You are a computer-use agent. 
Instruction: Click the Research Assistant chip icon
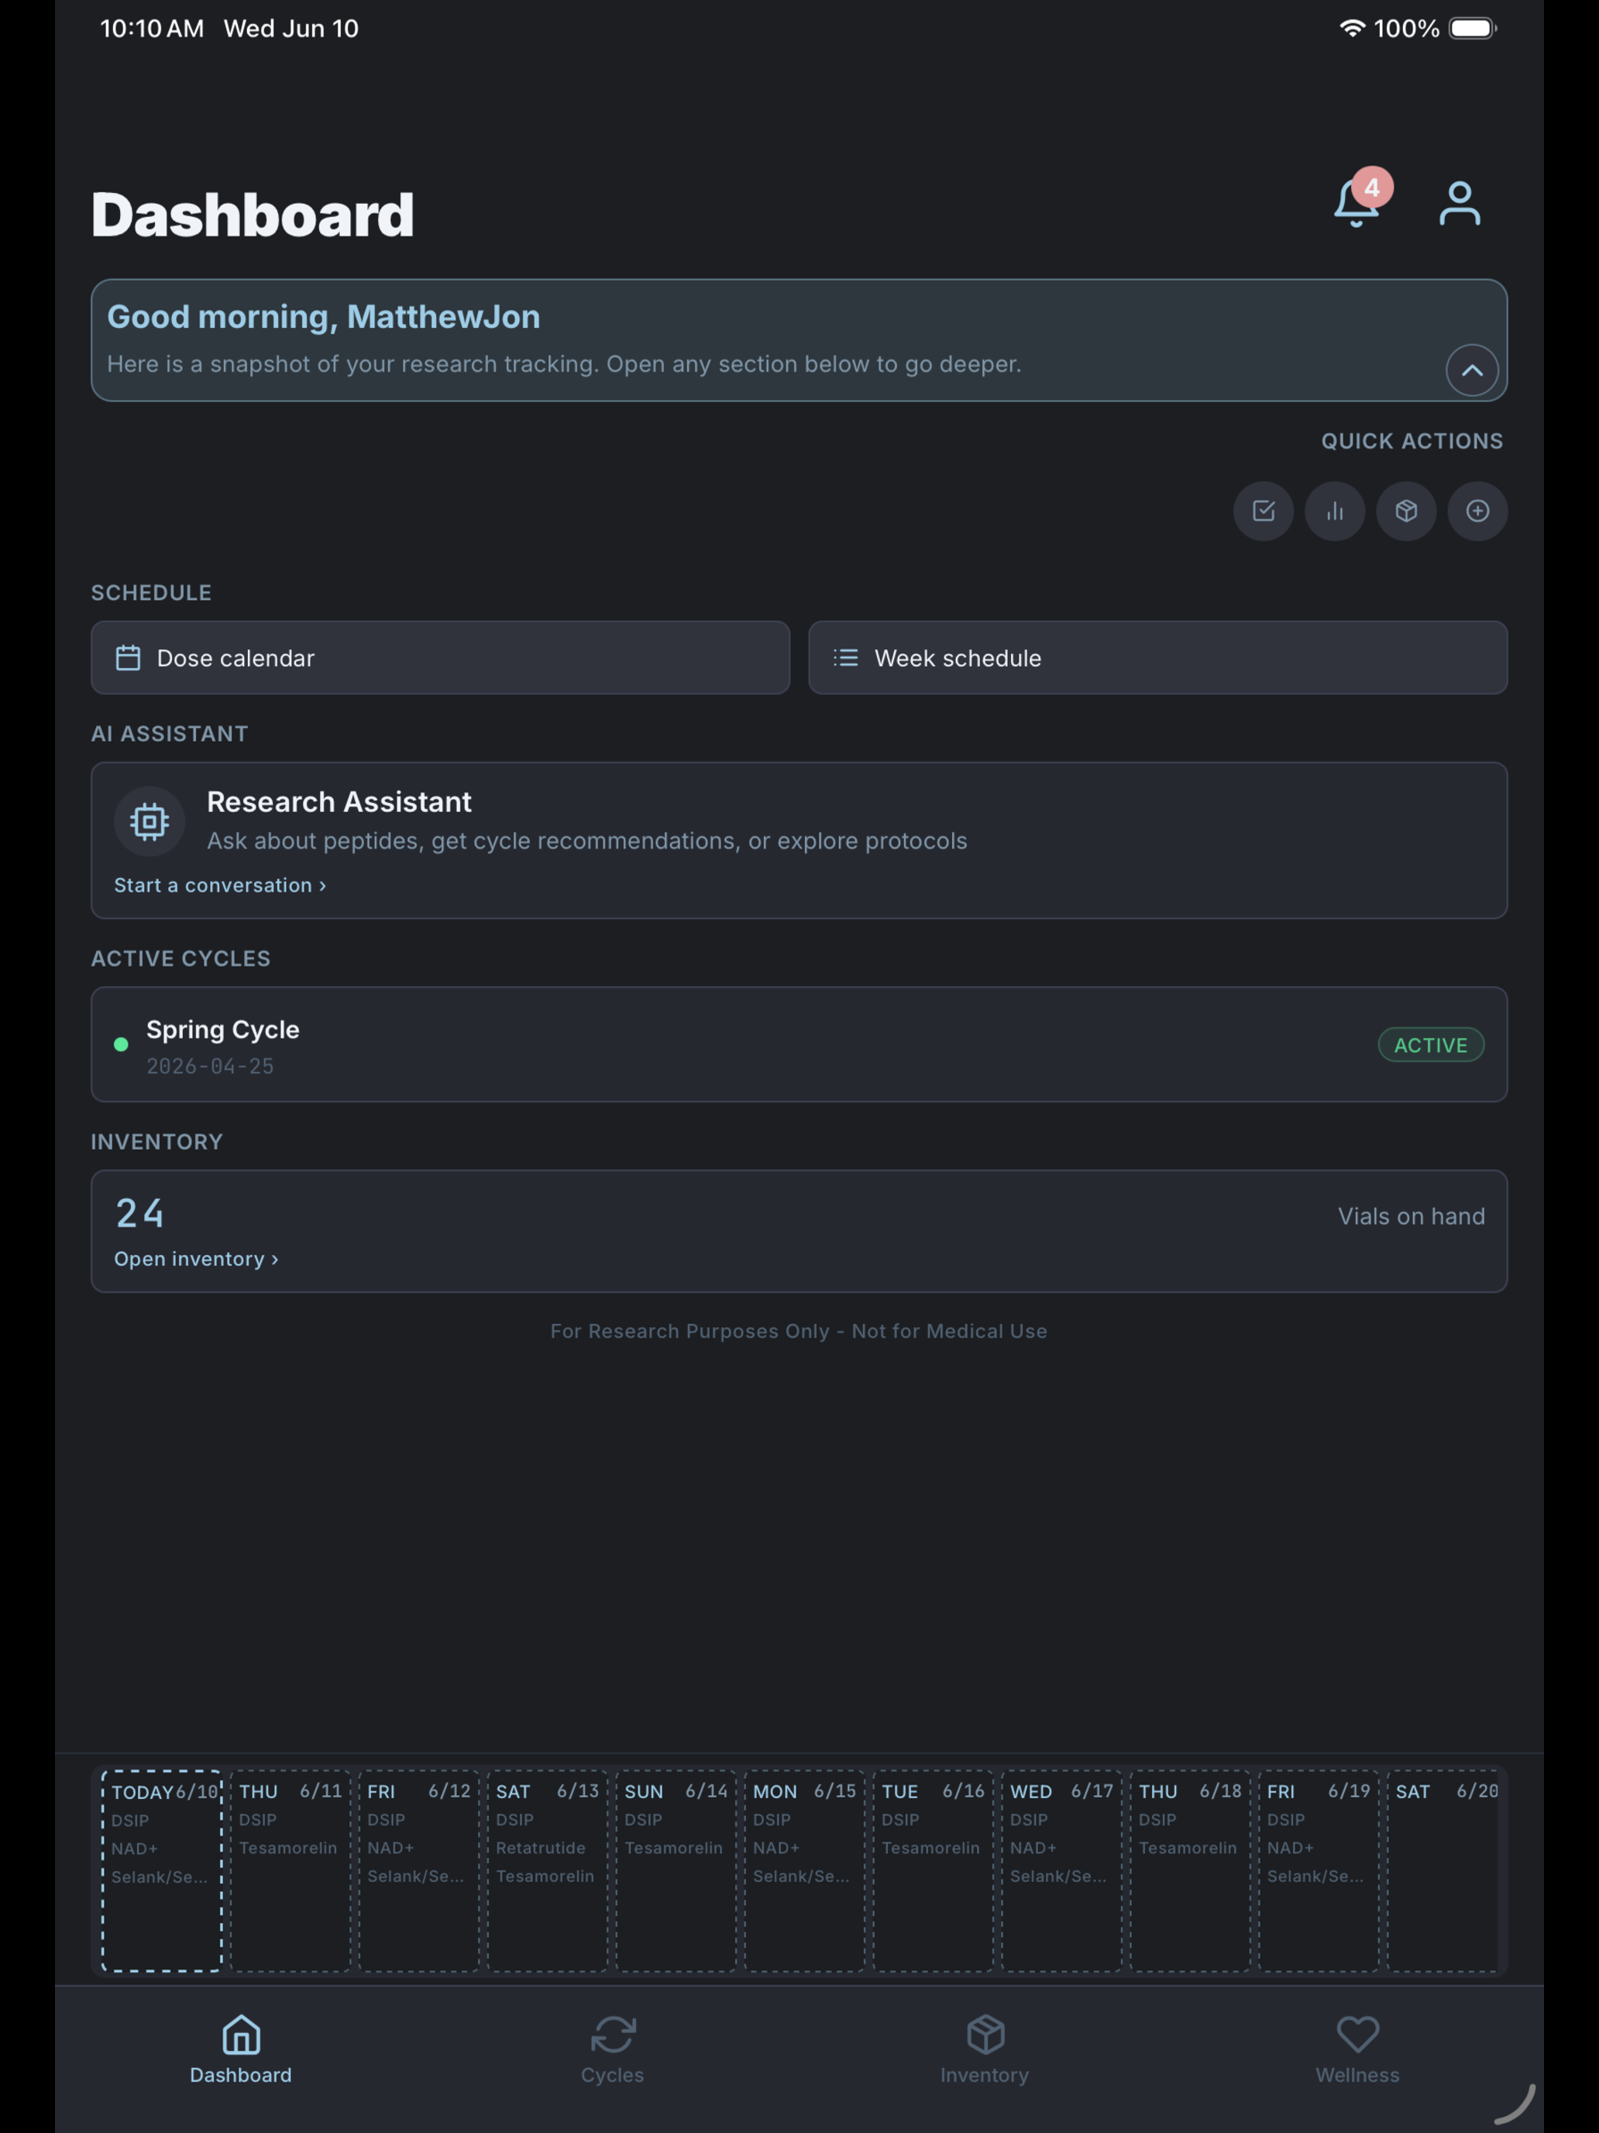click(x=150, y=822)
